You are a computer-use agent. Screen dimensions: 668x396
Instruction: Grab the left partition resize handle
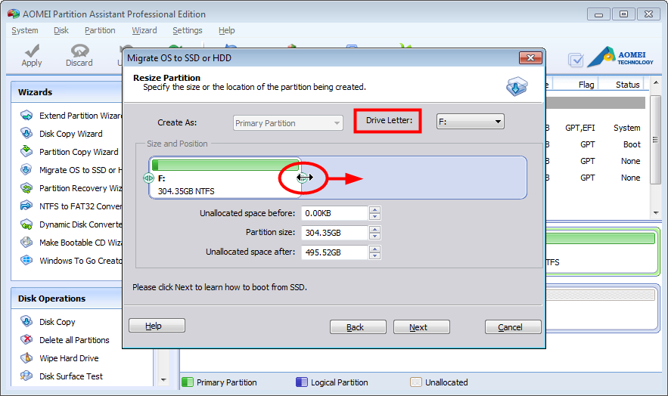pos(148,178)
